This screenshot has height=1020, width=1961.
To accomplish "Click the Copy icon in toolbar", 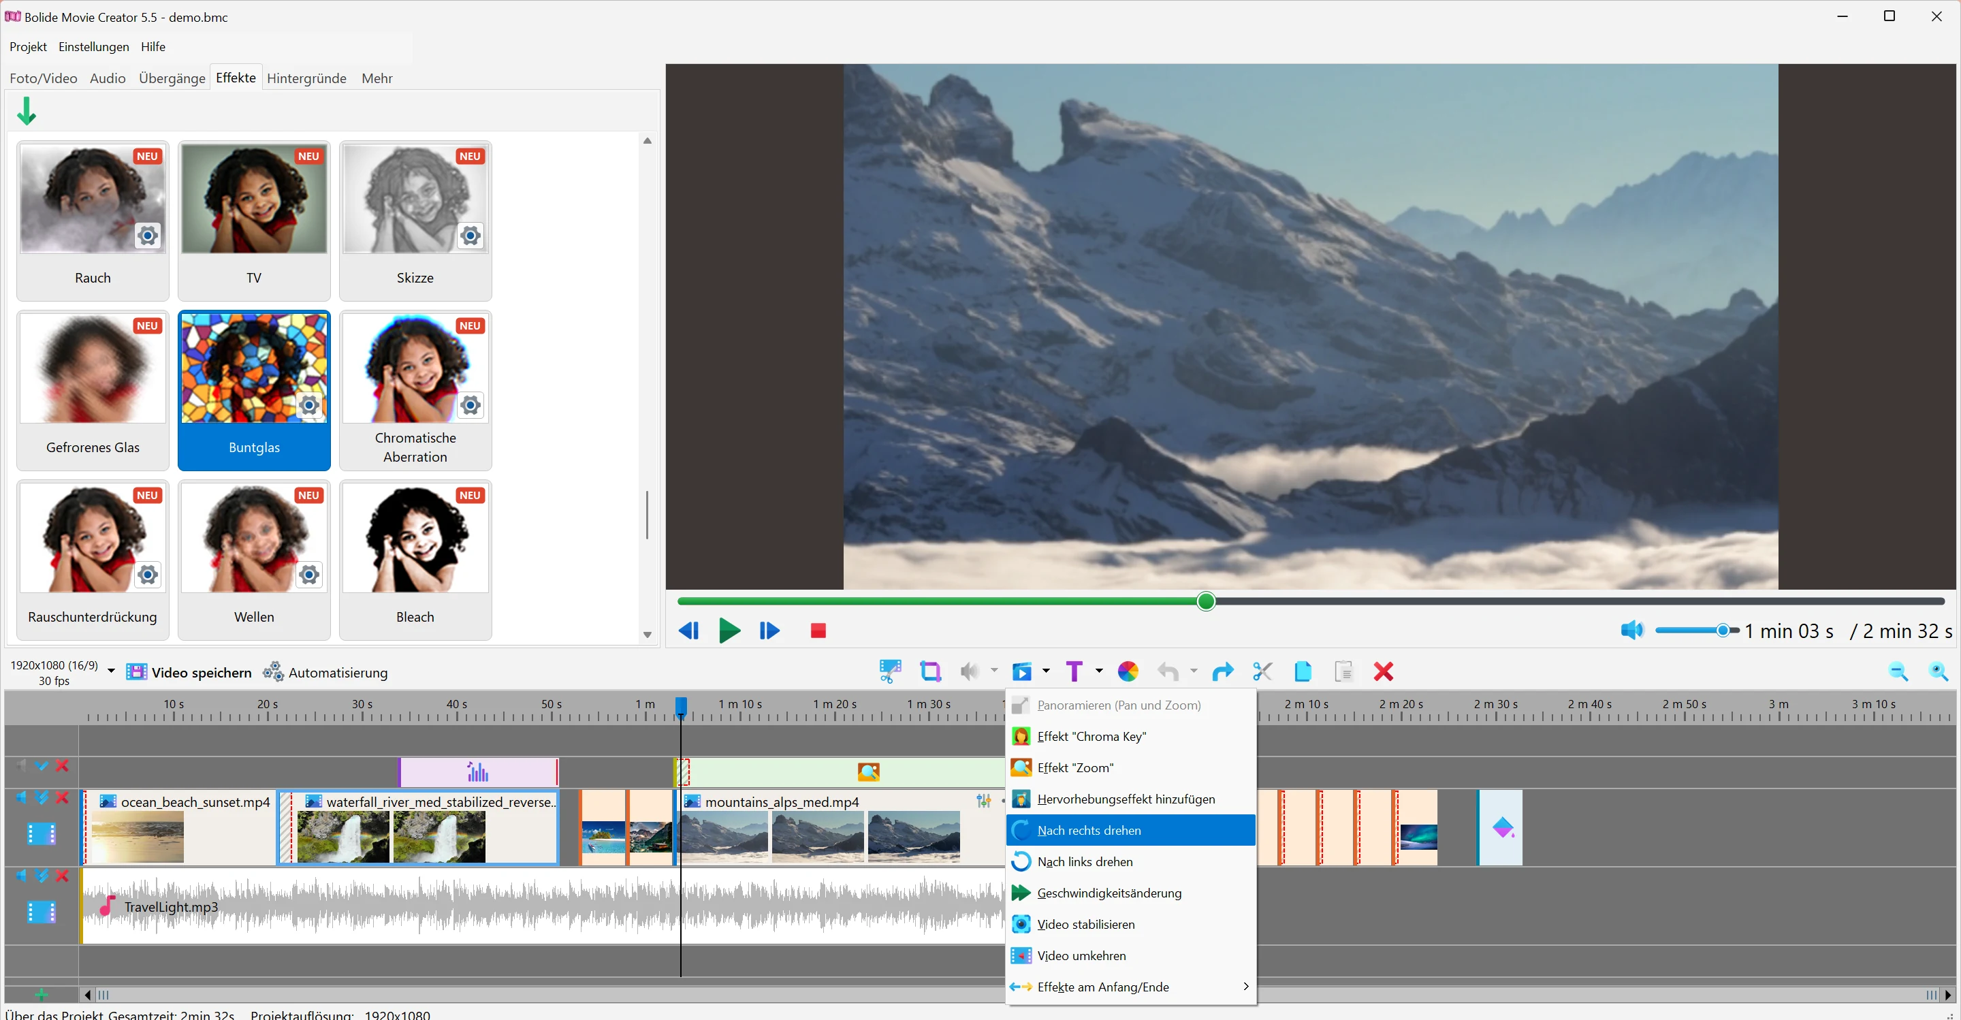I will coord(1303,671).
